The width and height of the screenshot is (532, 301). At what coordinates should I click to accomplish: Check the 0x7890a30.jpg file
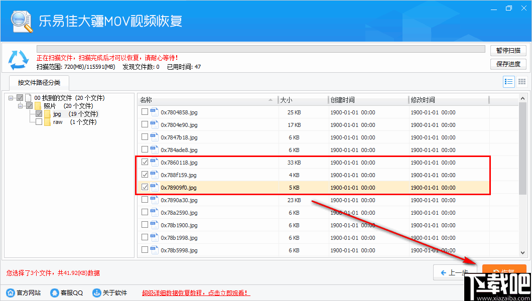point(145,200)
